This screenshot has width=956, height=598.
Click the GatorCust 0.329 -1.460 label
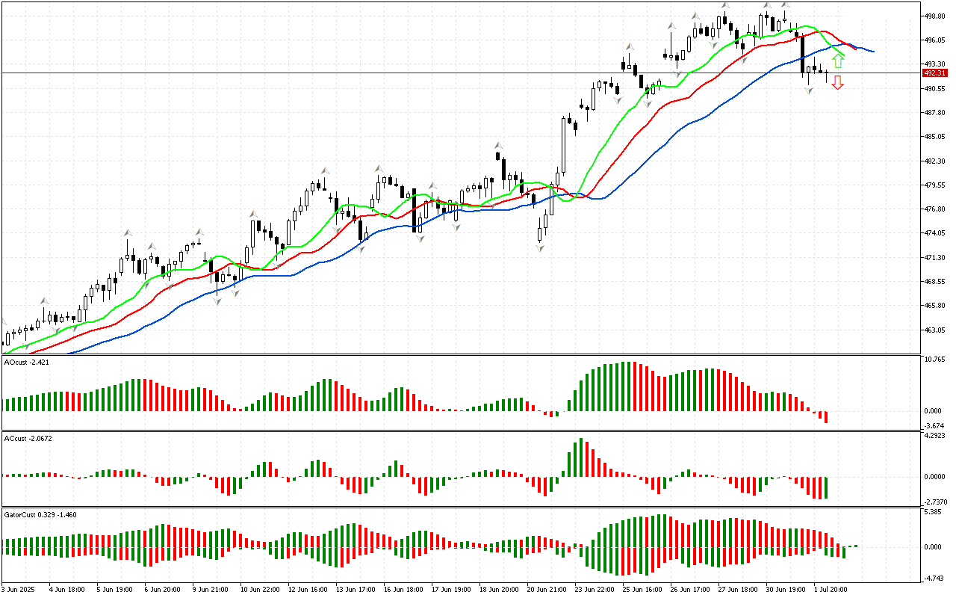pyautogui.click(x=40, y=514)
